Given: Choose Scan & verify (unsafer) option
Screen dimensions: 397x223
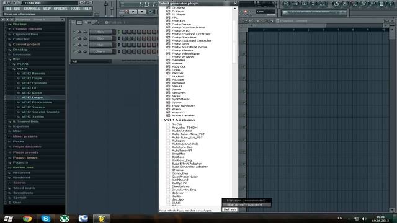Looking at the screenshot, I should pyautogui.click(x=246, y=204).
